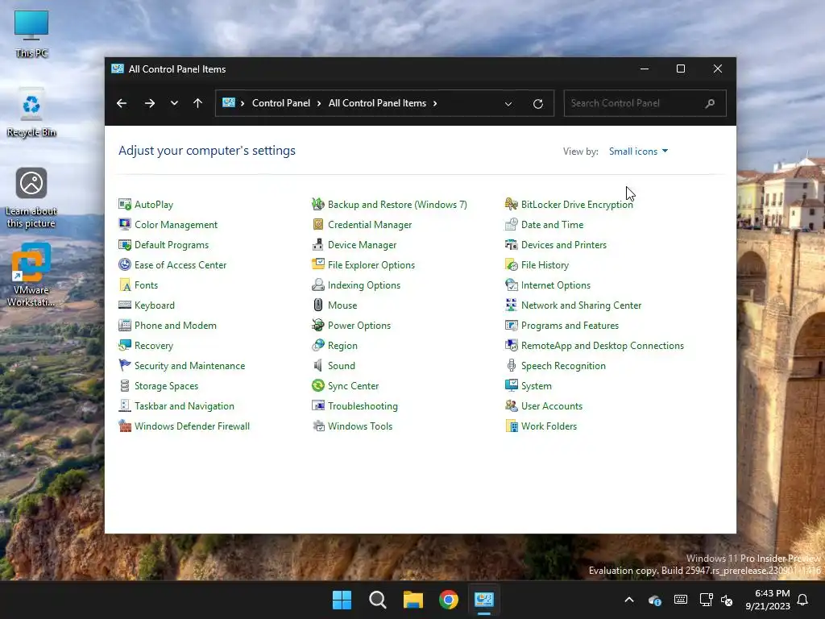Screen dimensions: 825x619
Task: Open the Mouse icon
Action: pyautogui.click(x=317, y=305)
